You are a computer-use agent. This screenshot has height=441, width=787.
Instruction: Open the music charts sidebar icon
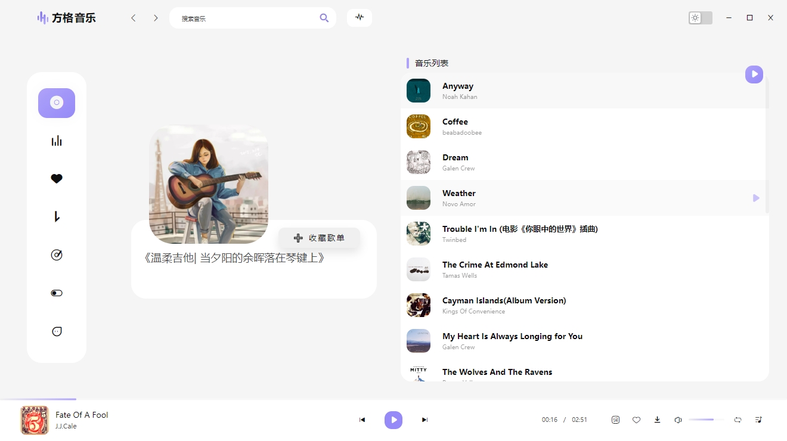click(x=57, y=141)
